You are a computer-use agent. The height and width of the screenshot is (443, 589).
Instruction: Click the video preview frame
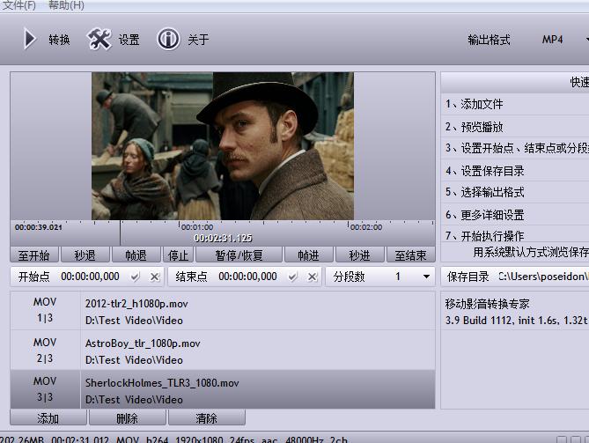[x=223, y=146]
